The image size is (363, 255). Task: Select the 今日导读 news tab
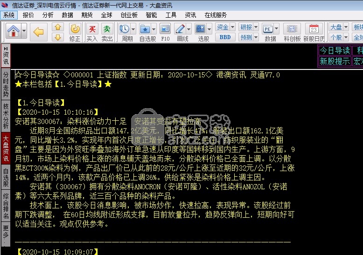(x=335, y=50)
